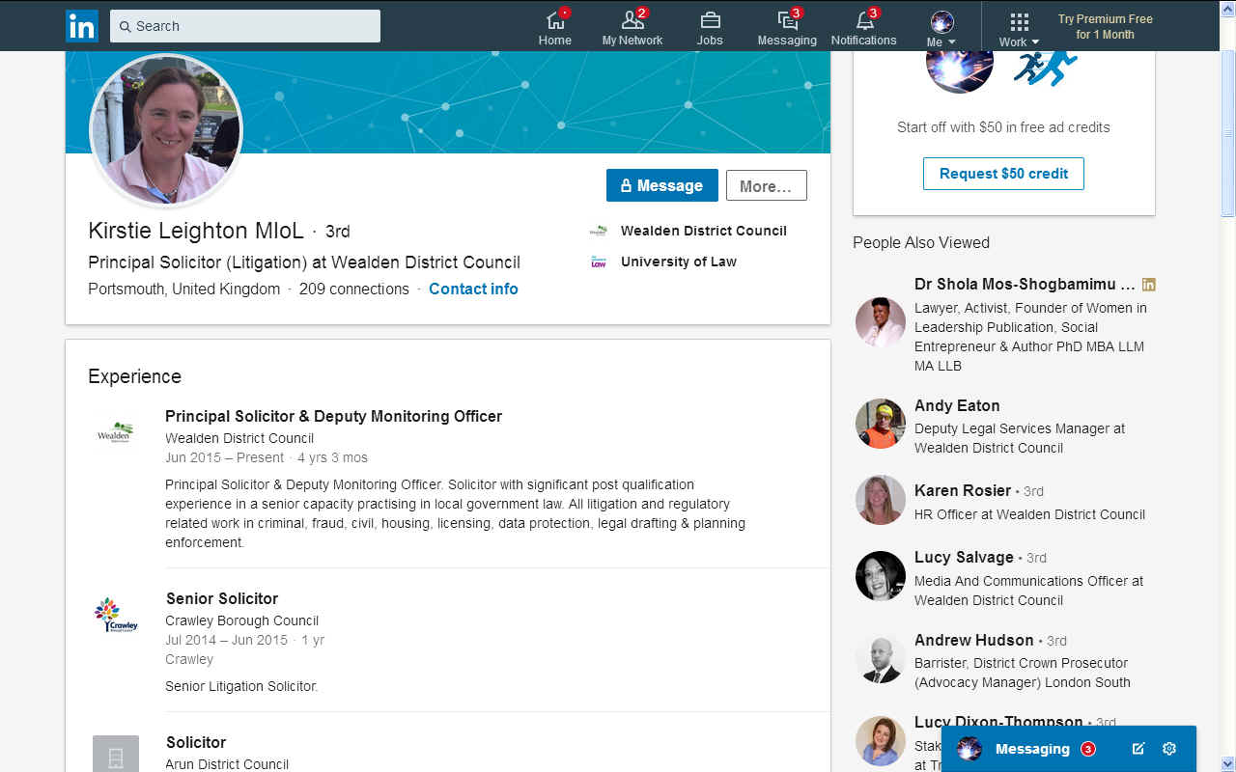
Task: Click Andrew Hudson's avatar photo
Action: 880,658
